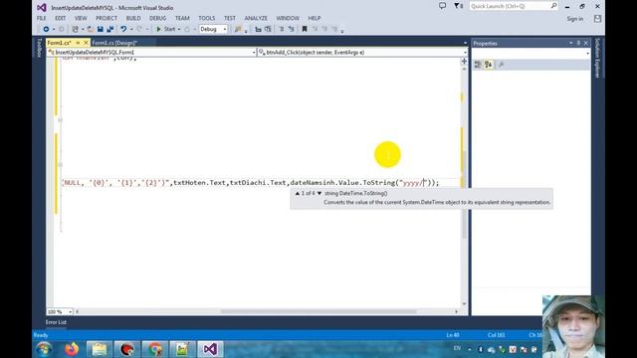Click the Open File toolbar icon
Viewport: 637px width, 358px height.
click(x=91, y=29)
